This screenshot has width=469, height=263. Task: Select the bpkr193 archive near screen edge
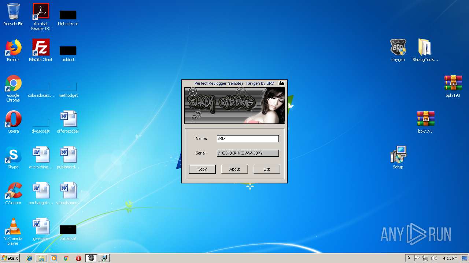click(x=453, y=86)
